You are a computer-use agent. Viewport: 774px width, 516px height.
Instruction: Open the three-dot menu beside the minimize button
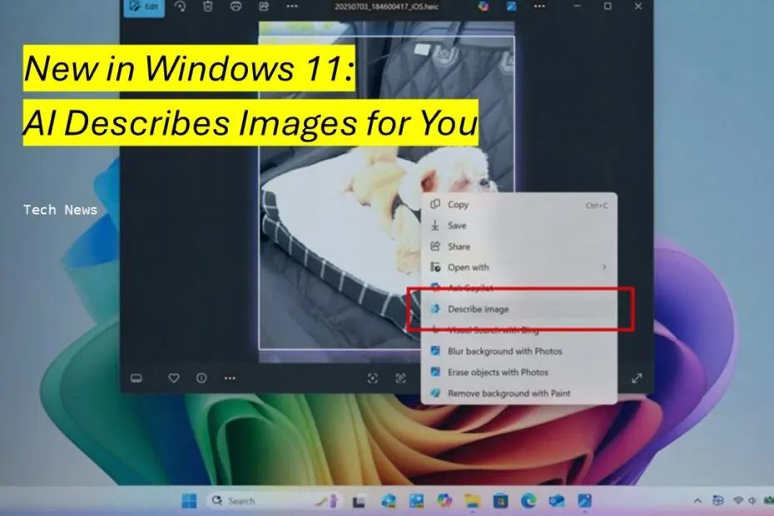tap(539, 7)
